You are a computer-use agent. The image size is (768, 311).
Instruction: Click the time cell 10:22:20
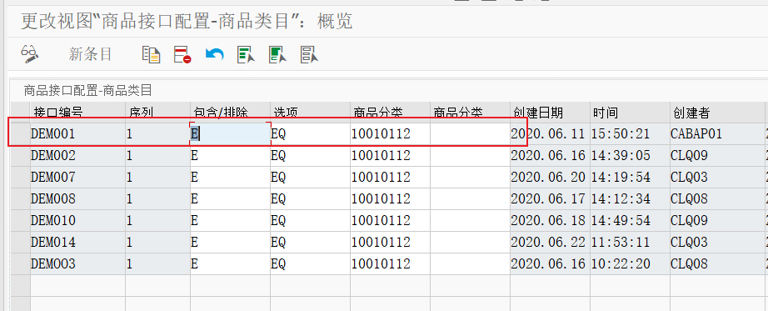(630, 263)
